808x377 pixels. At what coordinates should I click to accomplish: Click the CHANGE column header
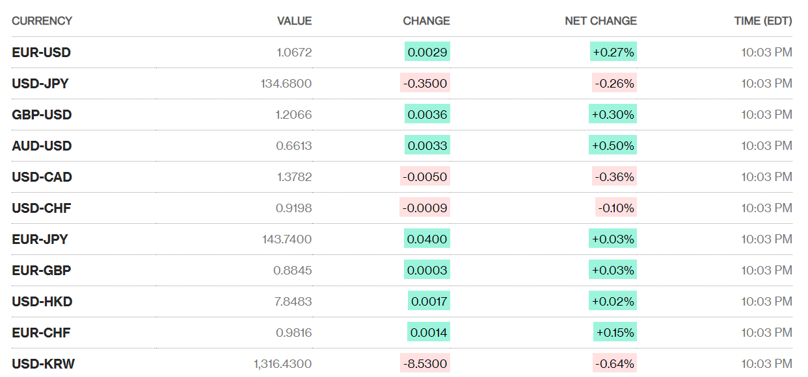tap(426, 21)
